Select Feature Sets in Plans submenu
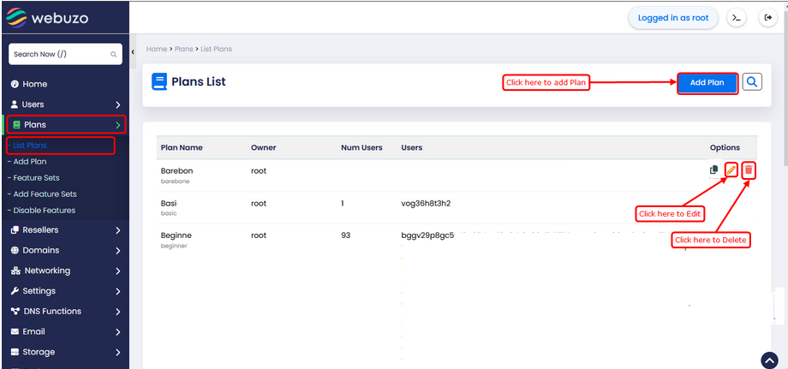788x369 pixels. pos(37,178)
